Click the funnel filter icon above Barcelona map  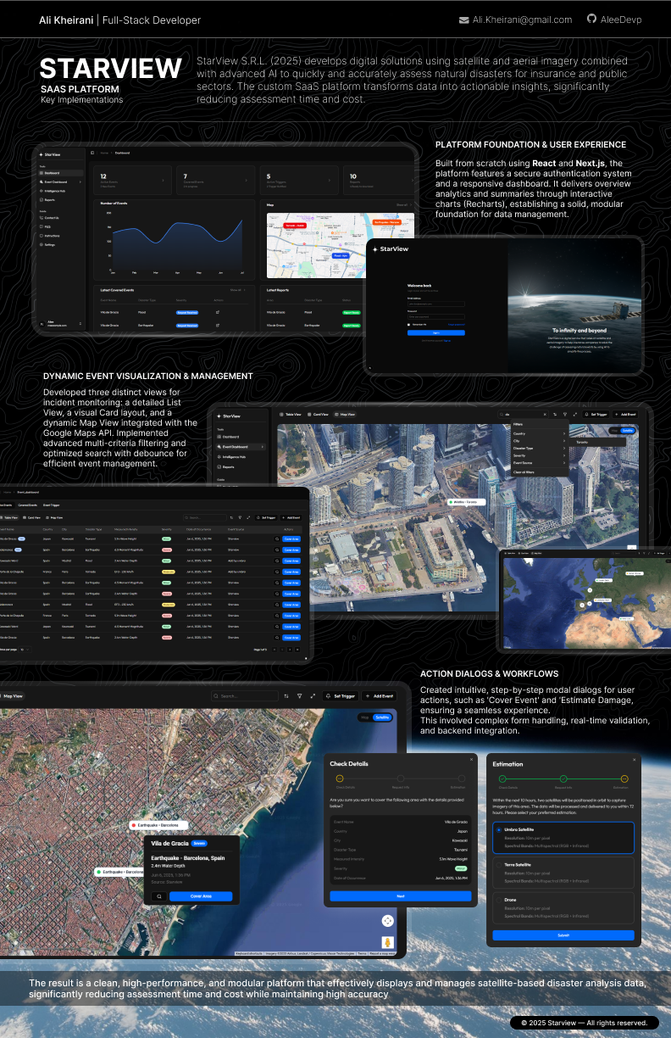coord(299,695)
